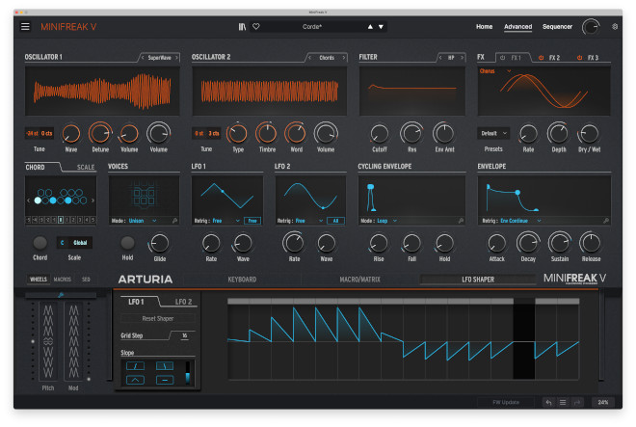Open the hamburger main menu

tap(25, 26)
